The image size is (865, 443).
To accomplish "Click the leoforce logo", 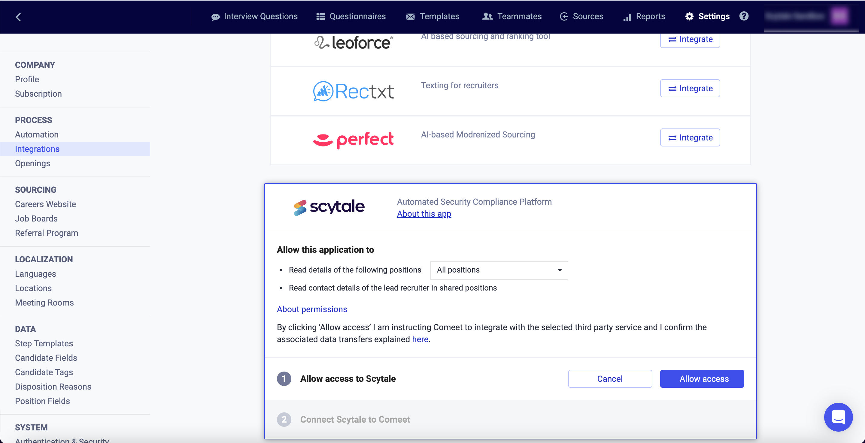I will coord(353,42).
